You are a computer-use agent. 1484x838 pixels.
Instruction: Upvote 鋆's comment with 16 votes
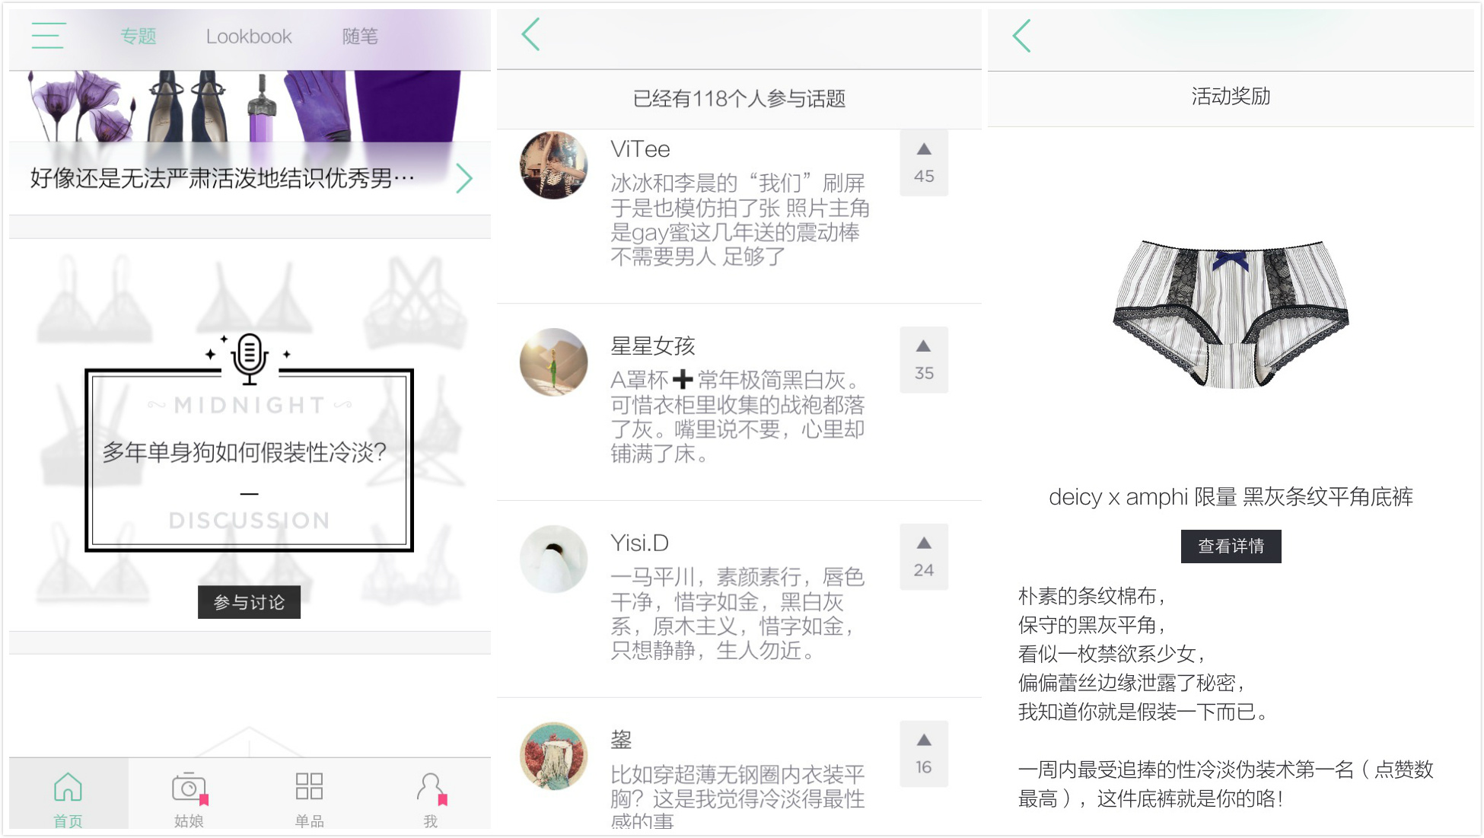(x=924, y=754)
